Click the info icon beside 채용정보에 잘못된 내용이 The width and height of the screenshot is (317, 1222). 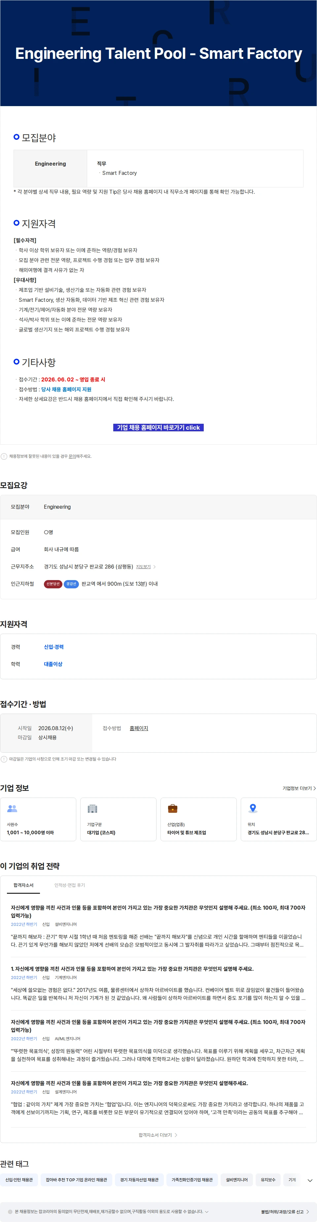tap(4, 456)
